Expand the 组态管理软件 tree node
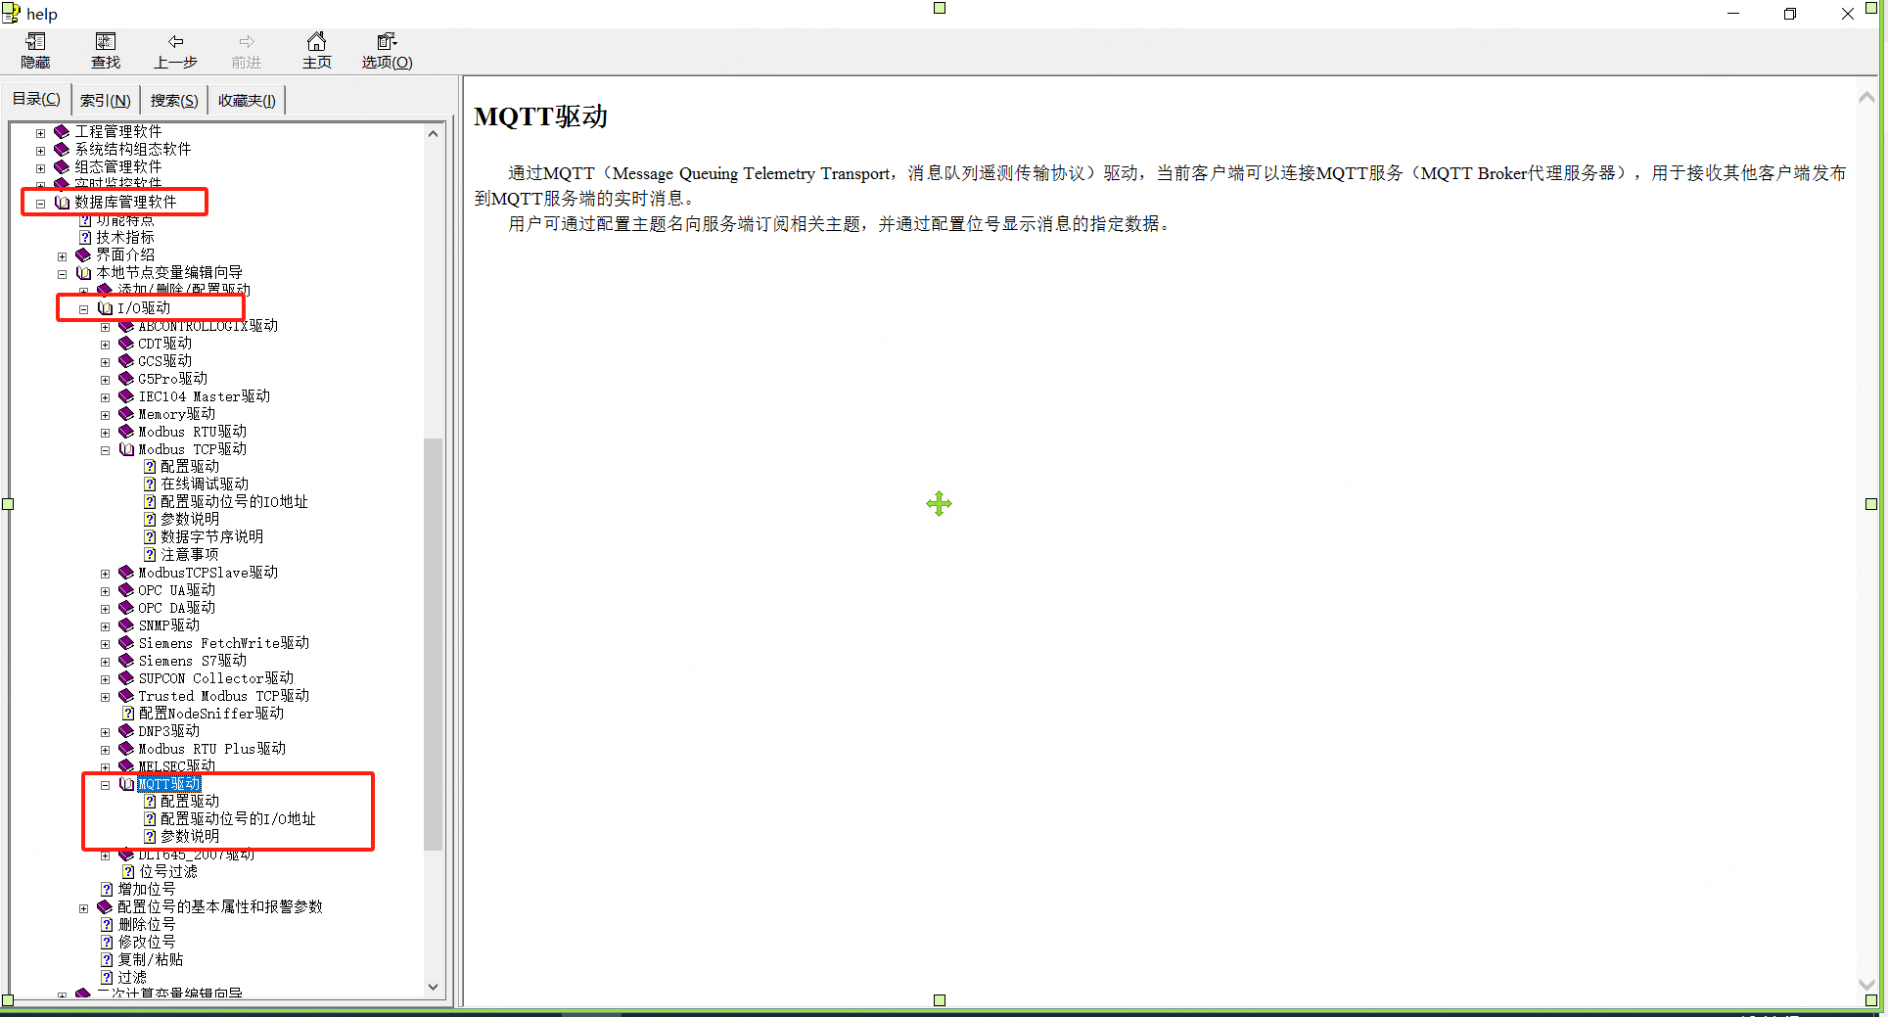Viewport: 1888px width, 1017px height. (40, 167)
